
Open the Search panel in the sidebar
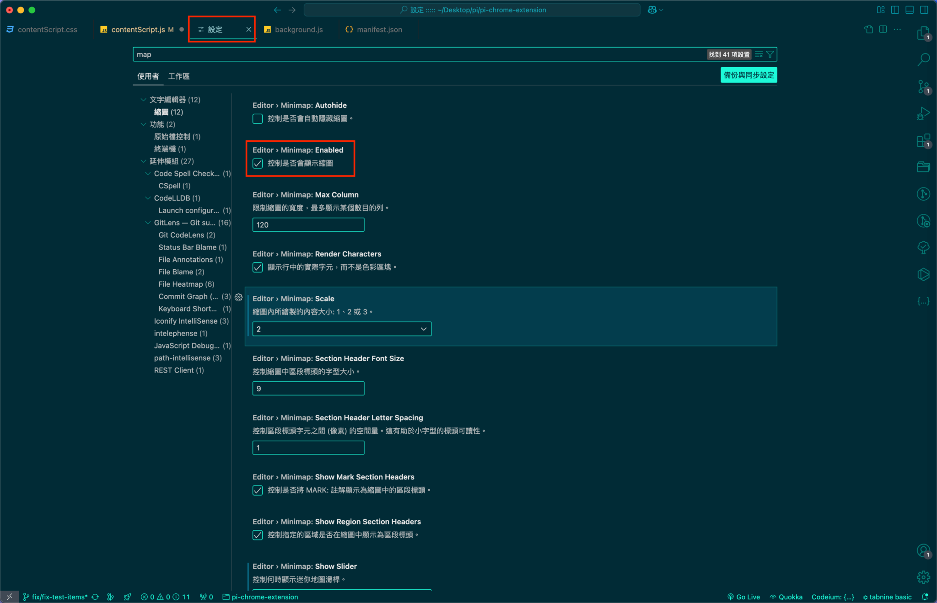click(924, 59)
